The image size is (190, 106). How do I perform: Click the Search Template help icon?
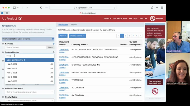click(53, 39)
